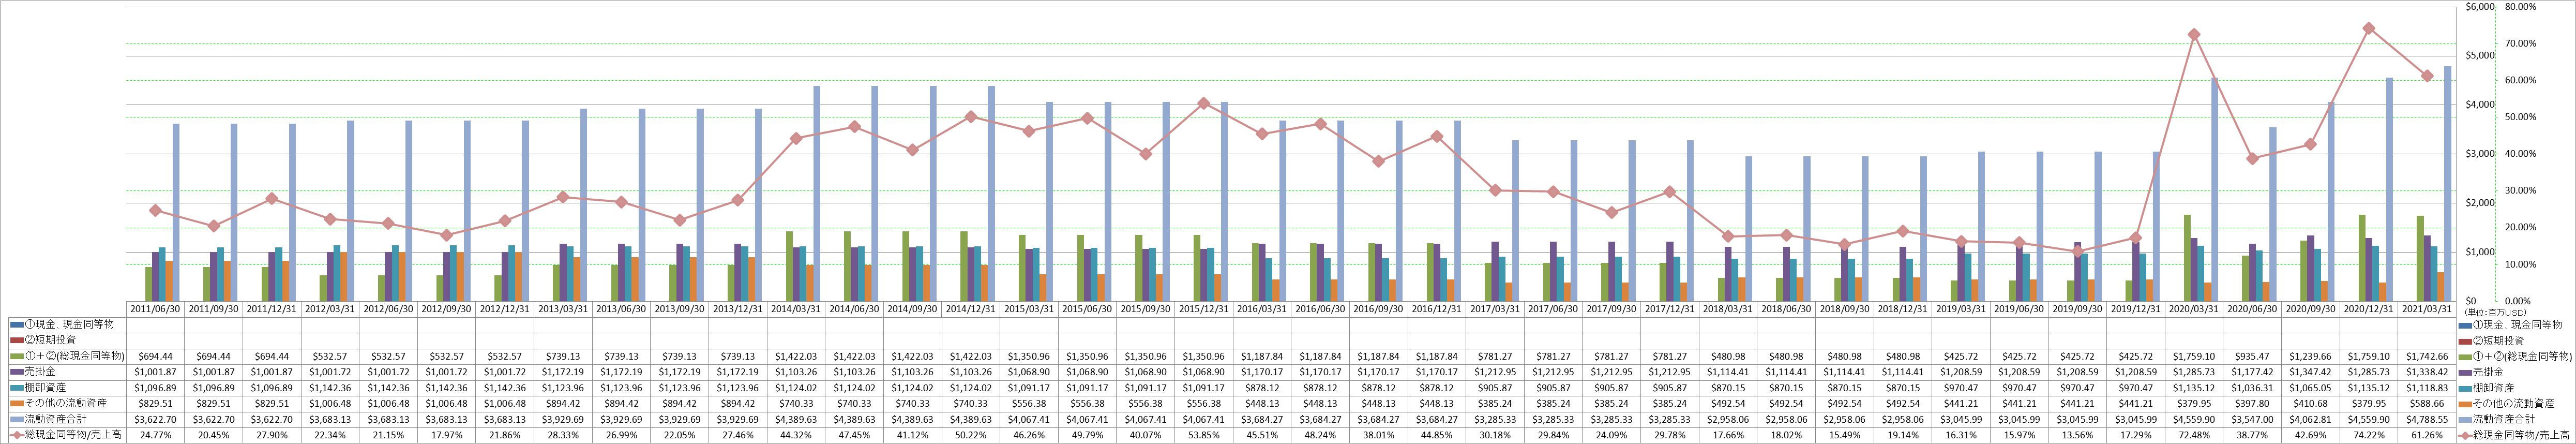The height and width of the screenshot is (444, 2576).
Task: Select the $4,788.55 total current assets cell
Action: (2426, 419)
